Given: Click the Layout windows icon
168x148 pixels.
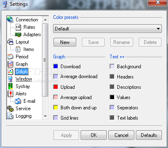Looking at the screenshot, I should point(10,42).
